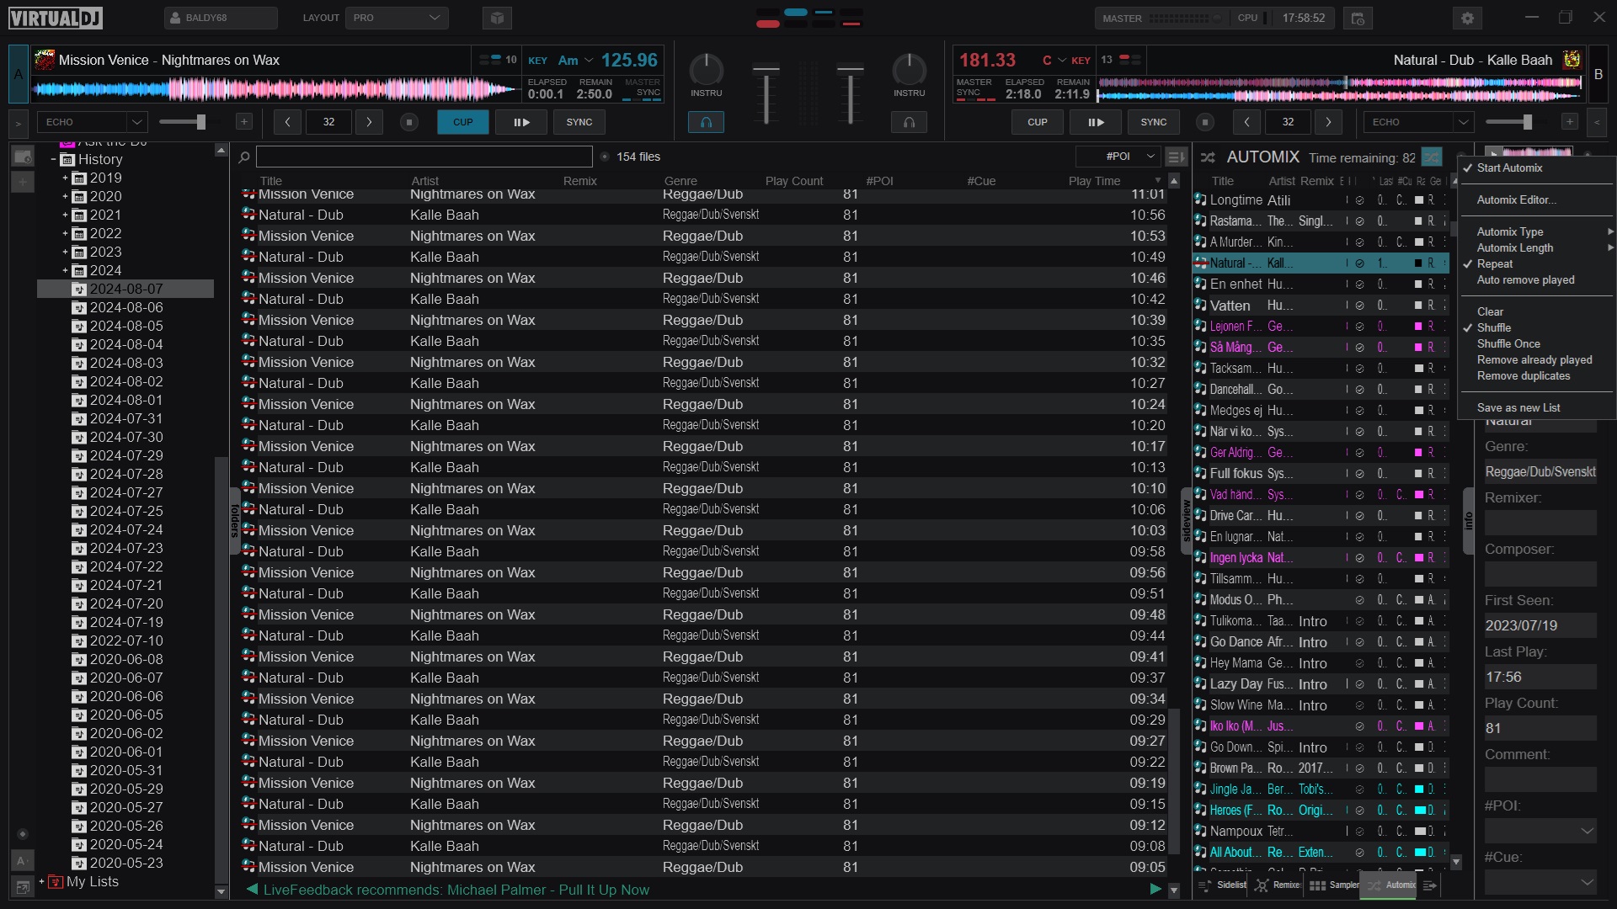
Task: Select Longtime track in Automix list
Action: click(1321, 200)
